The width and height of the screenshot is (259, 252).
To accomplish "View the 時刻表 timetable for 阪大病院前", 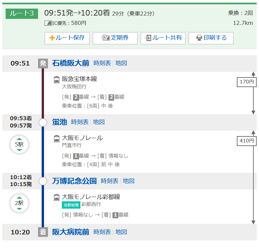I will coord(102,232).
